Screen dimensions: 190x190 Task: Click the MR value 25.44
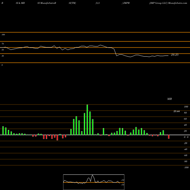[x=177, y=111]
